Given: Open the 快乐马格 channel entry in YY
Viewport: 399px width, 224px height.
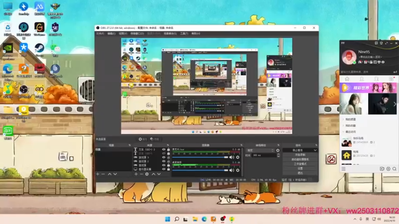Looking at the screenshot, I should pyautogui.click(x=368, y=142).
